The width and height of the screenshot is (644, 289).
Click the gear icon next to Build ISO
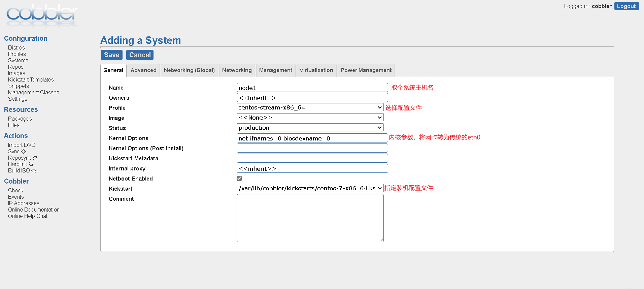34,171
